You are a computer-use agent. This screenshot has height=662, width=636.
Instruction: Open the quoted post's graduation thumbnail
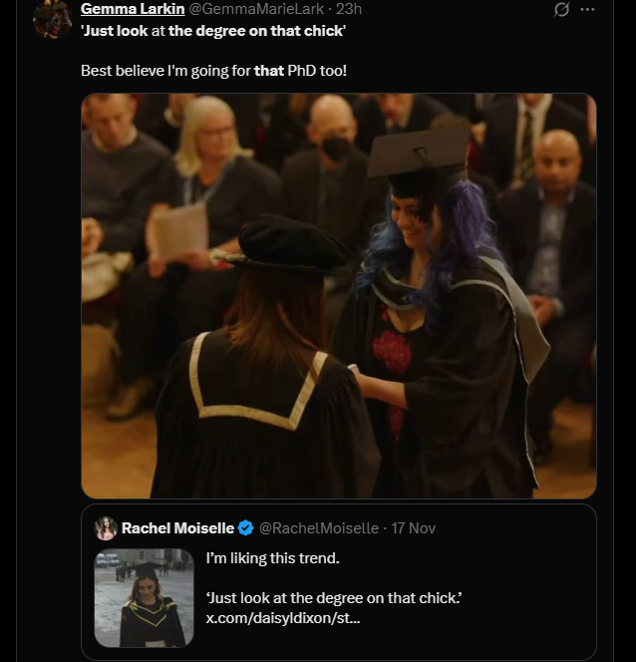144,598
